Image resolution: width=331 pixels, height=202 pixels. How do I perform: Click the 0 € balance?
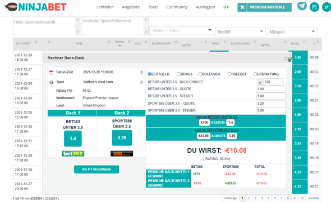[x=226, y=7]
